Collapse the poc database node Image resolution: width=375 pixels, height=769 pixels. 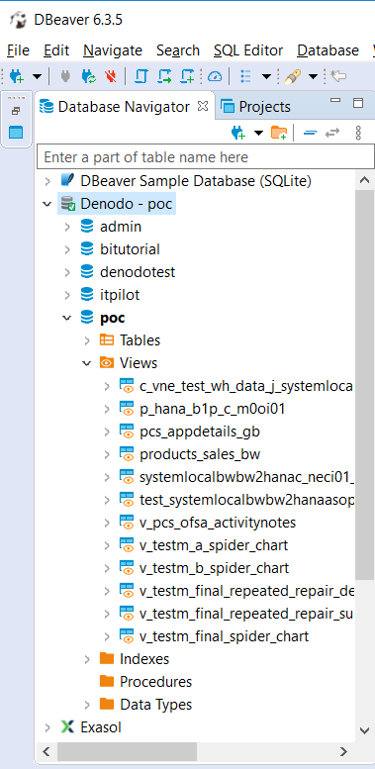[67, 318]
